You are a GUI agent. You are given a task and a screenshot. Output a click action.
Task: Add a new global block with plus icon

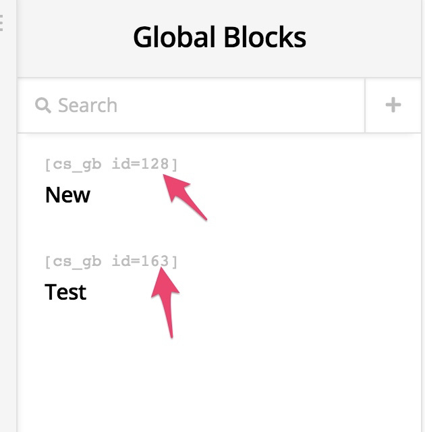pos(393,105)
